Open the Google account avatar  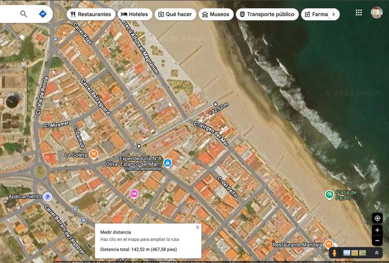coord(376,13)
